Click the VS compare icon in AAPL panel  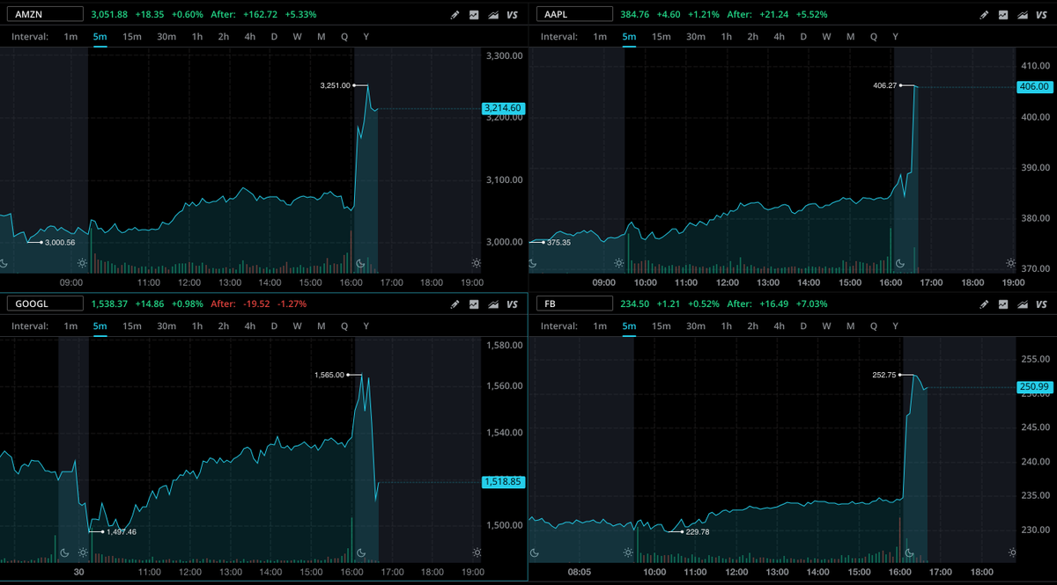point(1042,15)
